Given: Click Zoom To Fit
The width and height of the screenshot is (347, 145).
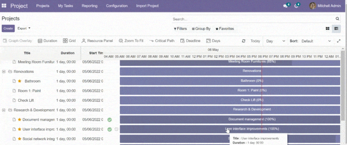Looking at the screenshot, I should 131,41.
